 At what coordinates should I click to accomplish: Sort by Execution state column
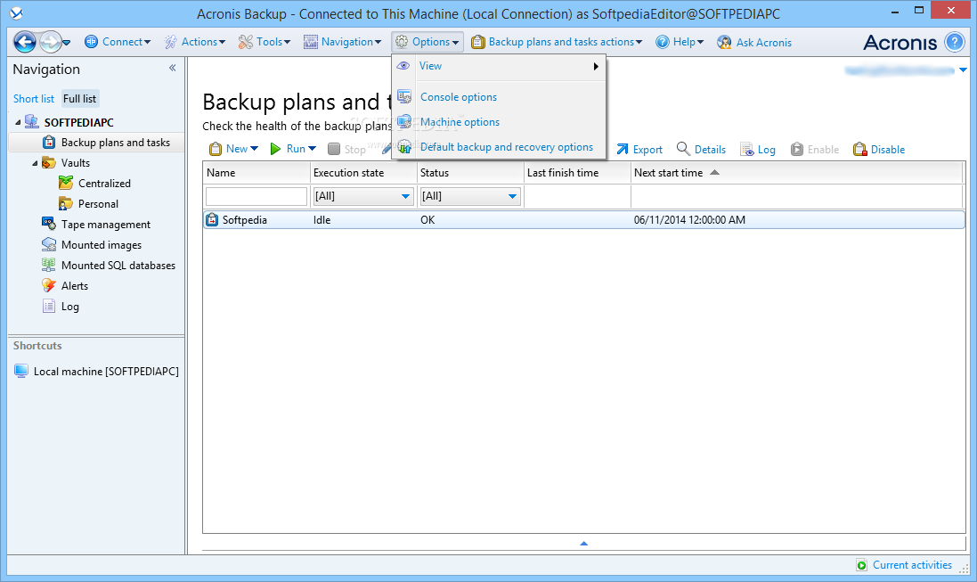pos(363,173)
